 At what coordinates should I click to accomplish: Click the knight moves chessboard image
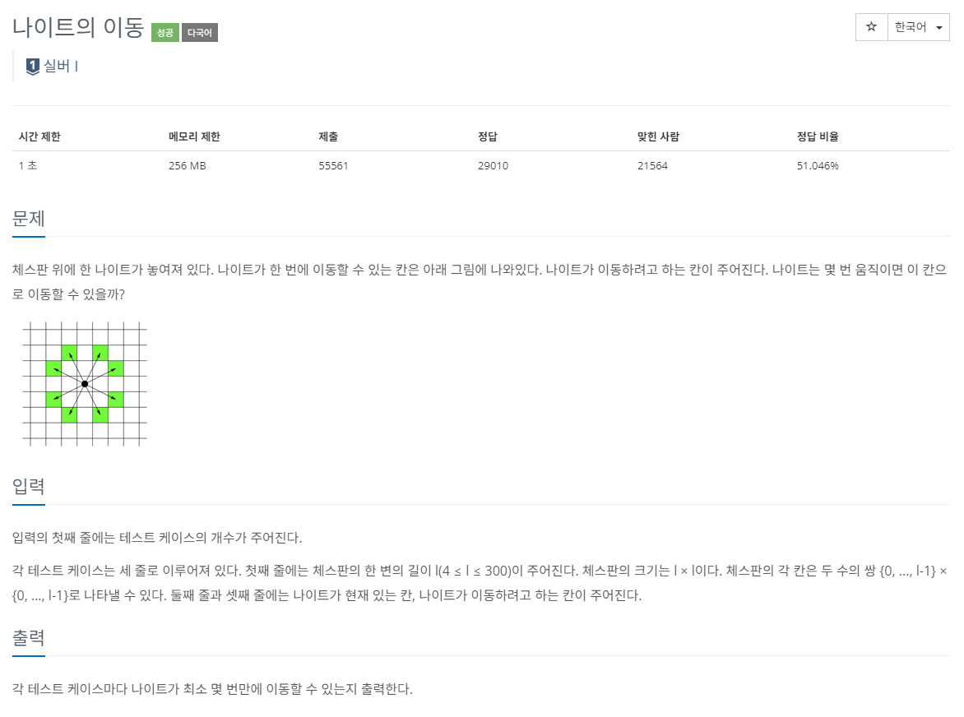click(x=85, y=383)
